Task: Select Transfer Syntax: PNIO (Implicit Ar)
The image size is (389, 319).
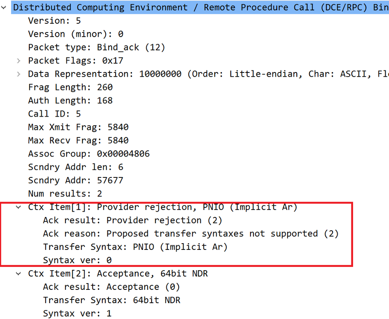Action: pyautogui.click(x=135, y=247)
